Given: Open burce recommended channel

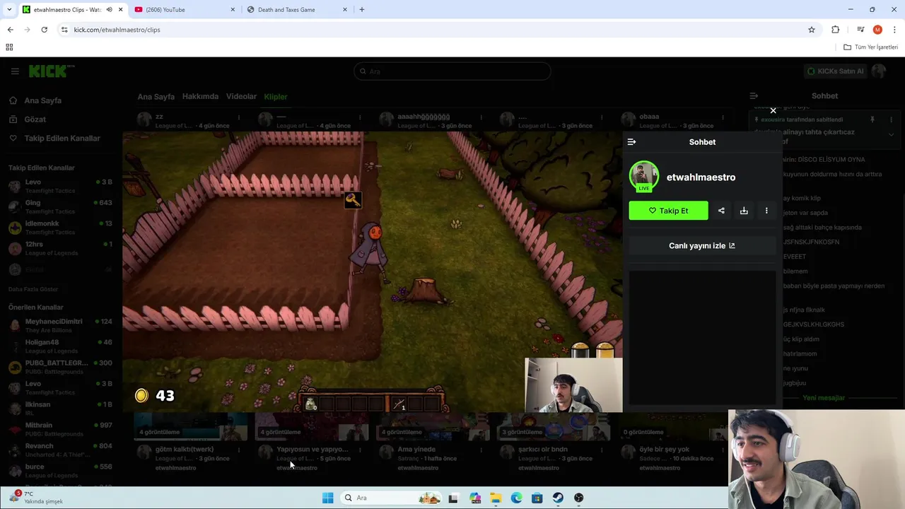Looking at the screenshot, I should click(x=60, y=471).
